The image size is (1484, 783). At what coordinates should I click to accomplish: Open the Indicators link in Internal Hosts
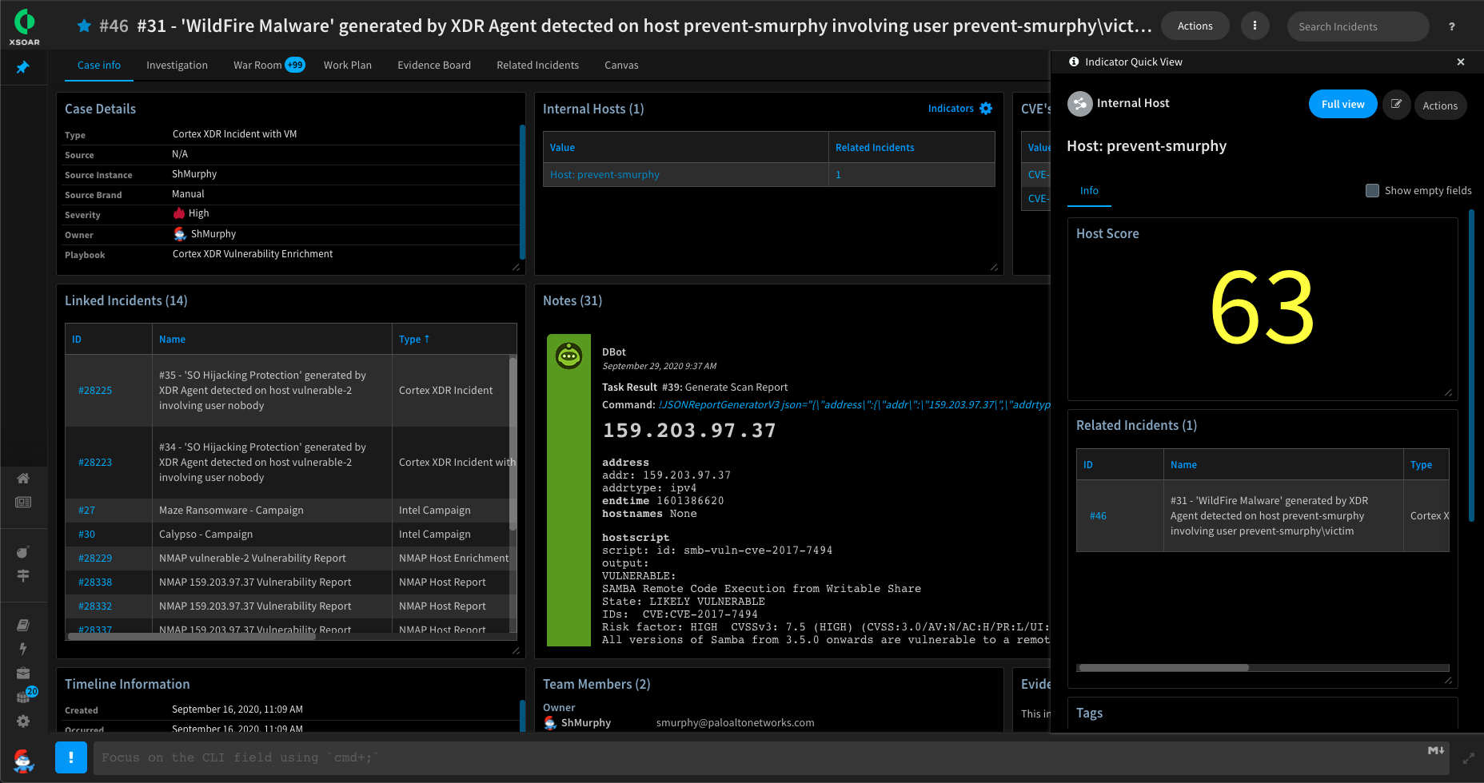[951, 109]
